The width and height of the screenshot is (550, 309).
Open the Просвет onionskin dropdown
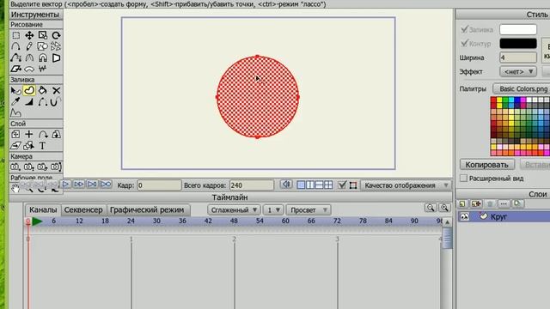point(309,209)
